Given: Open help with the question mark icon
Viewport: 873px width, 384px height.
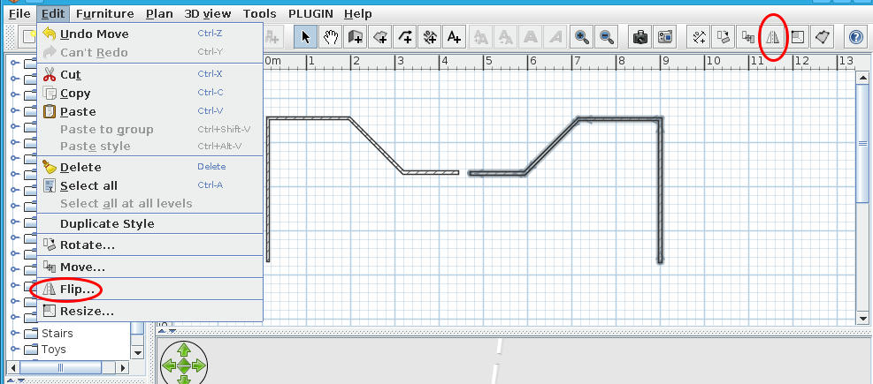Looking at the screenshot, I should coord(855,37).
